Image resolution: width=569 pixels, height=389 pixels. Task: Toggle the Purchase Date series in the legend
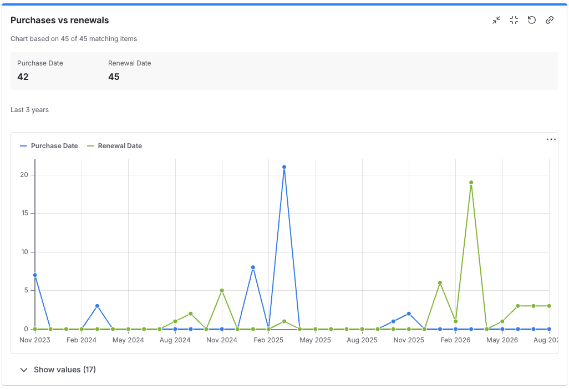click(49, 146)
